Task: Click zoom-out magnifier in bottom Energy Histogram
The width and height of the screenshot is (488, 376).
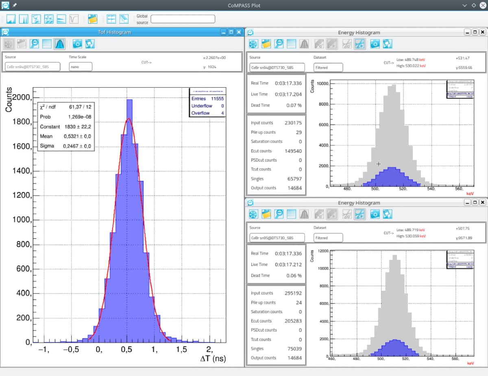Action: click(x=279, y=214)
